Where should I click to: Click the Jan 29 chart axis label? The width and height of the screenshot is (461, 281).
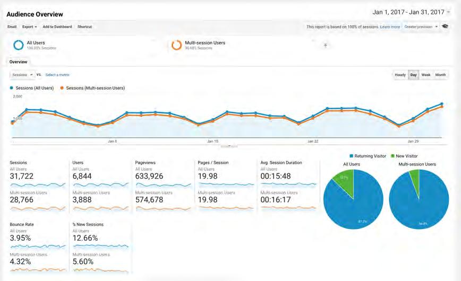pos(413,141)
